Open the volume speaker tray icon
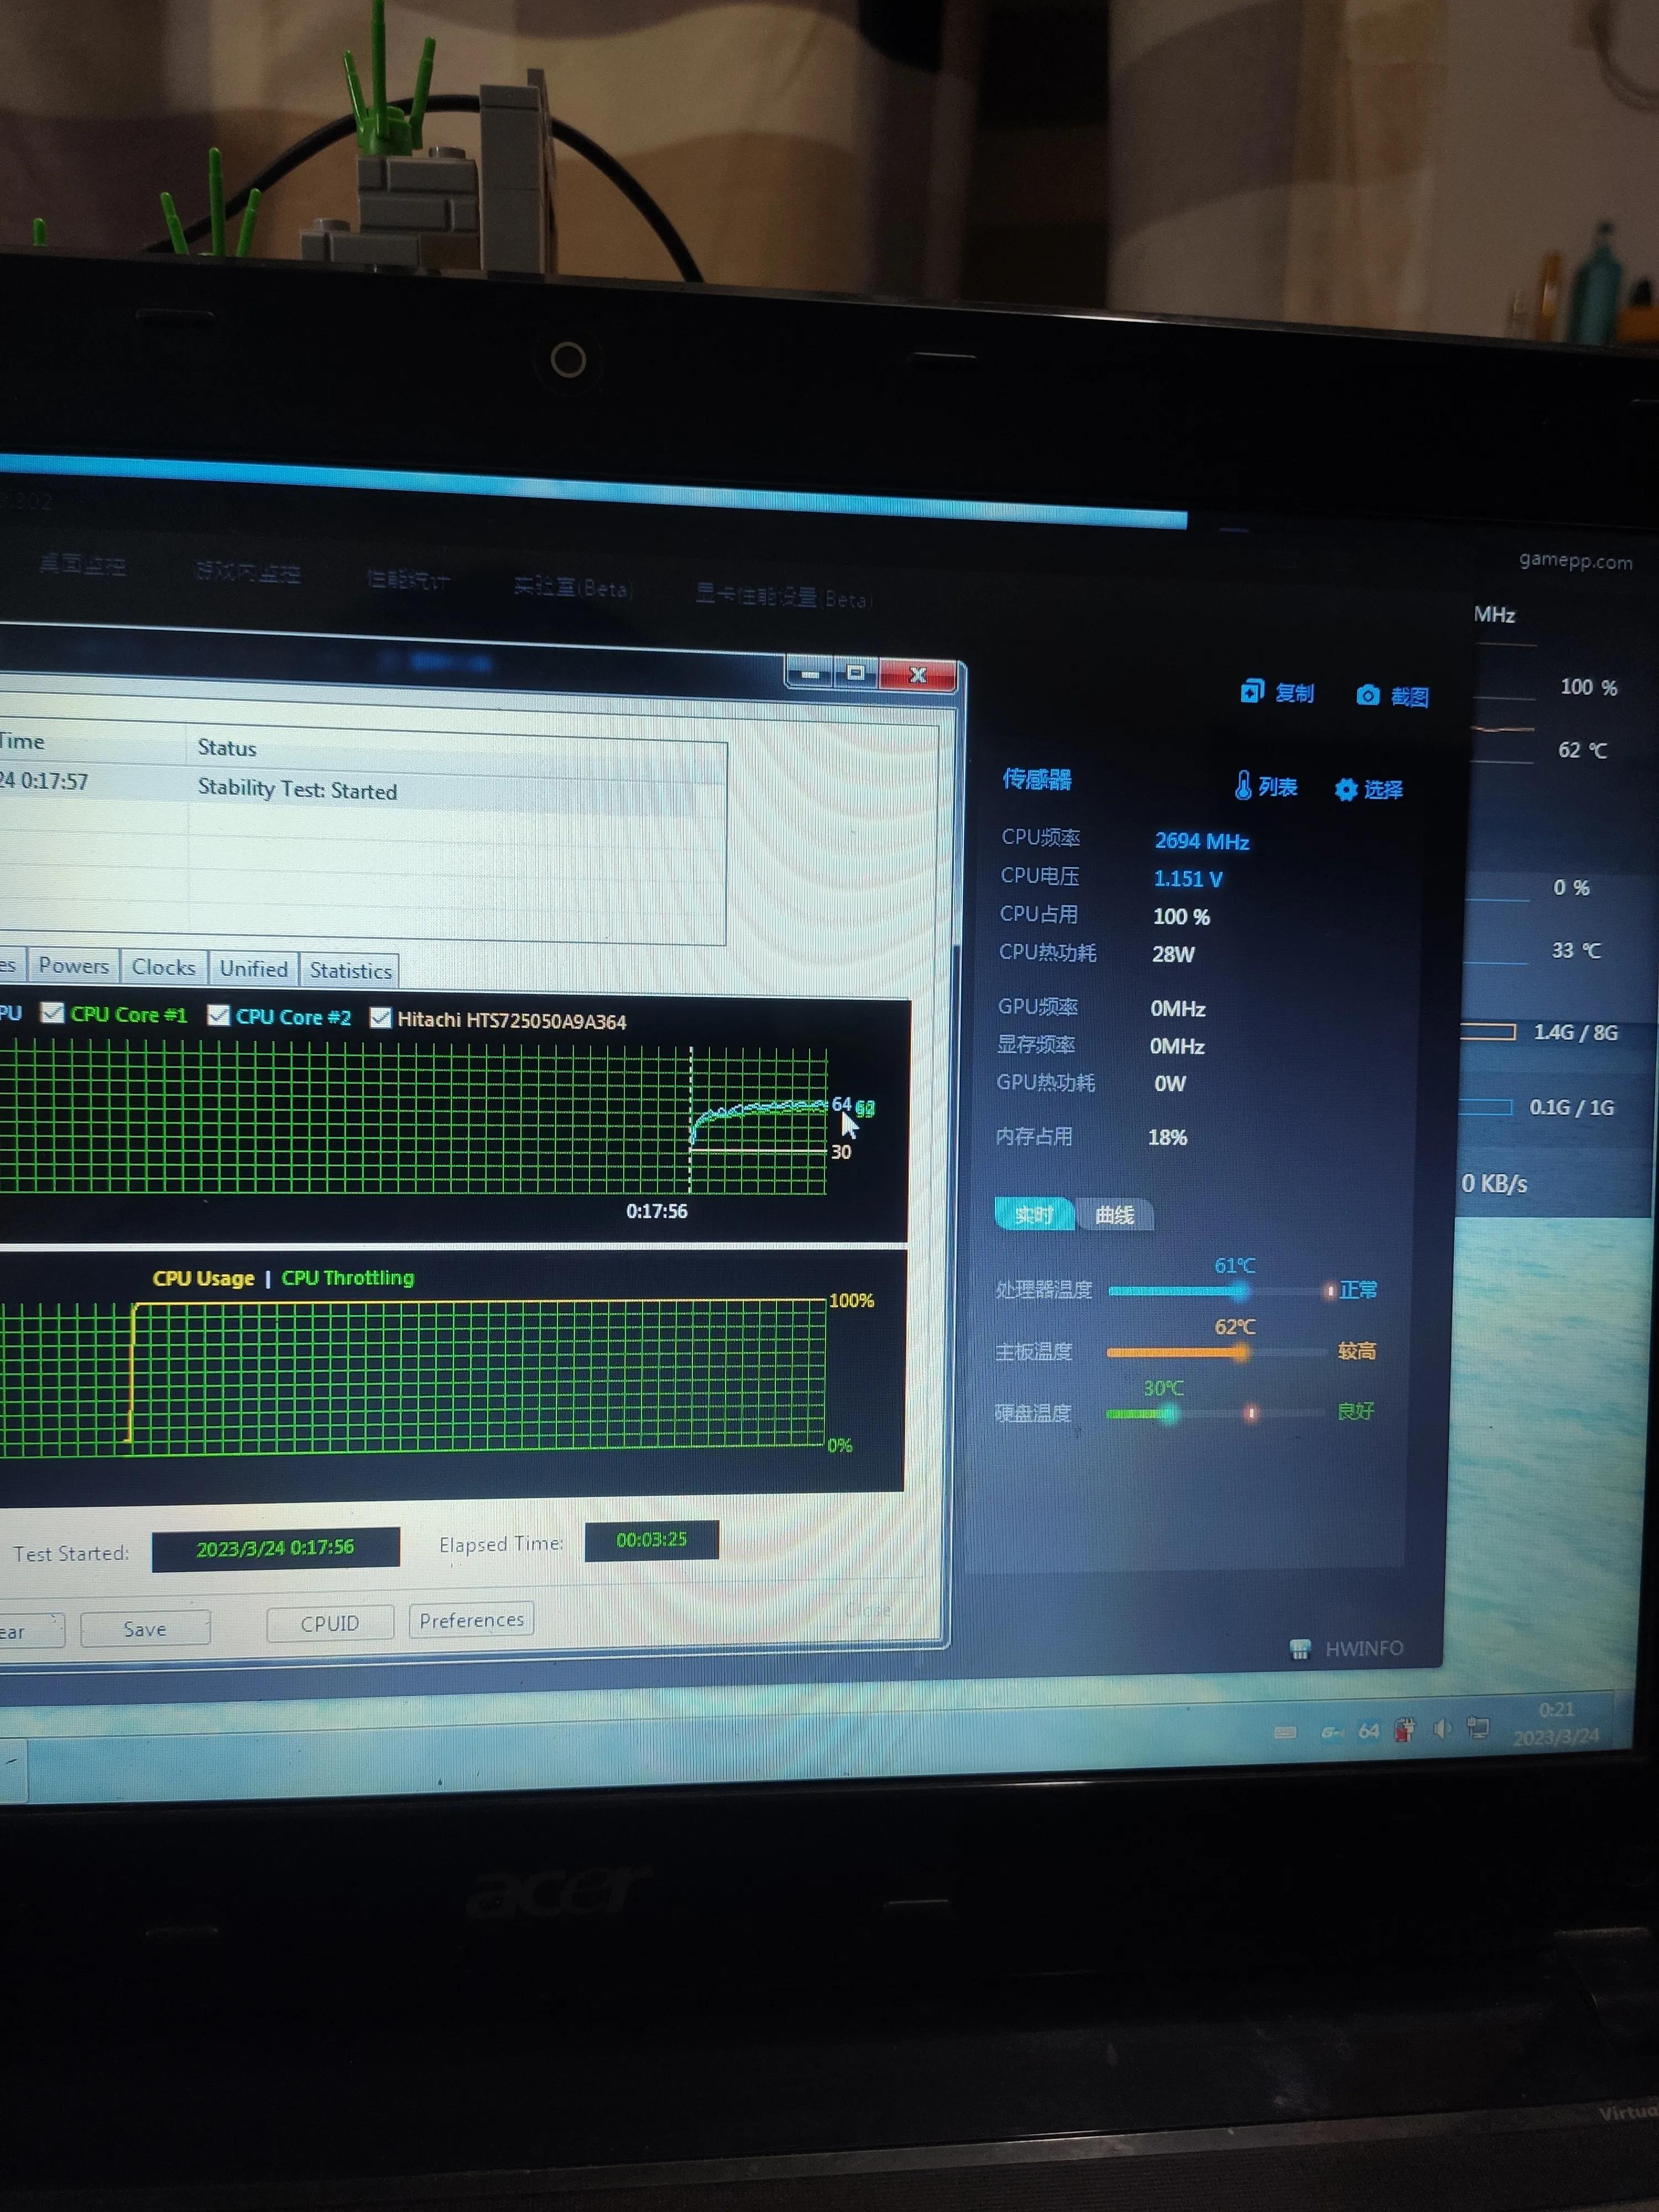The height and width of the screenshot is (2212, 1659). tap(1441, 1728)
